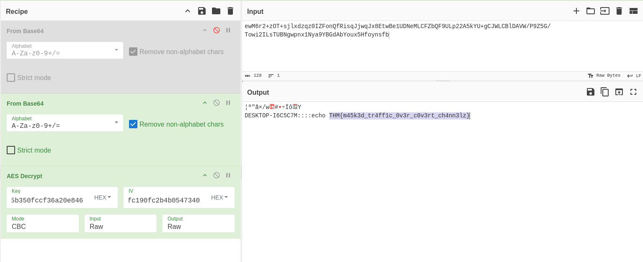Screen dimensions: 643x262
Task: Click the AES Key input field
Action: coord(48,200)
